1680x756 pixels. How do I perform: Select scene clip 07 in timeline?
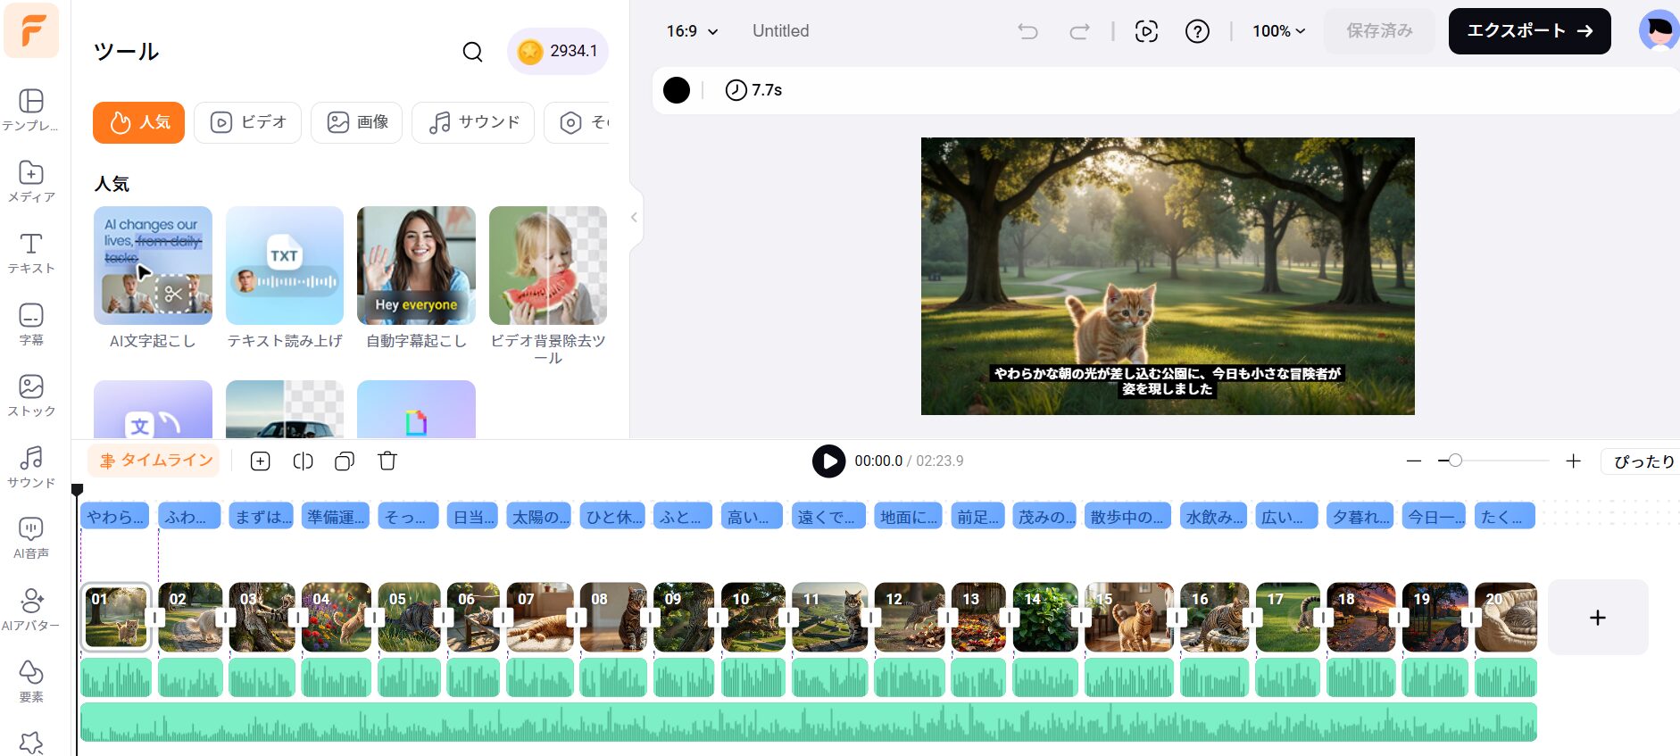[x=540, y=617]
